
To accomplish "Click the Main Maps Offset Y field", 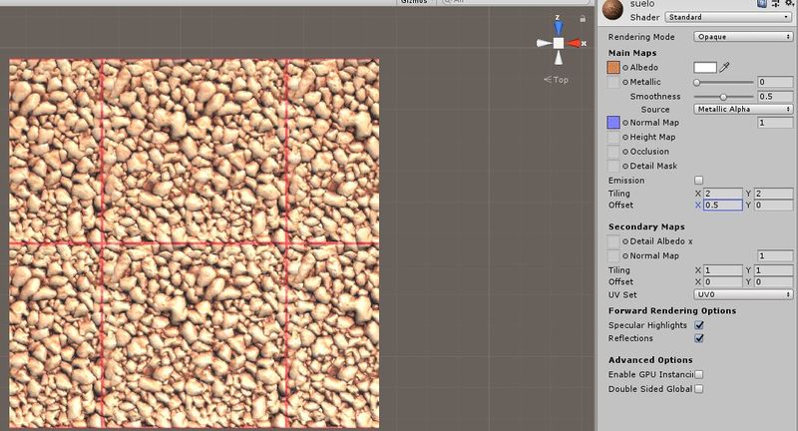I will 774,206.
